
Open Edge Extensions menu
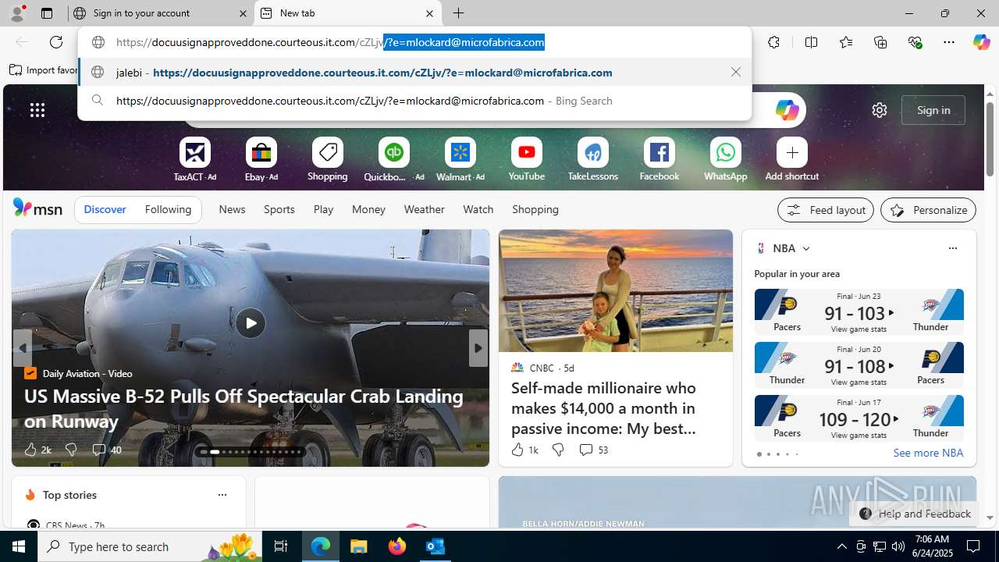773,42
